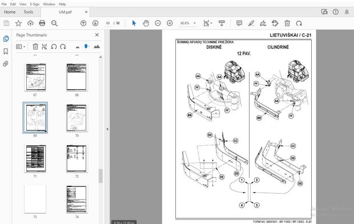Open the Window menu

(49, 4)
